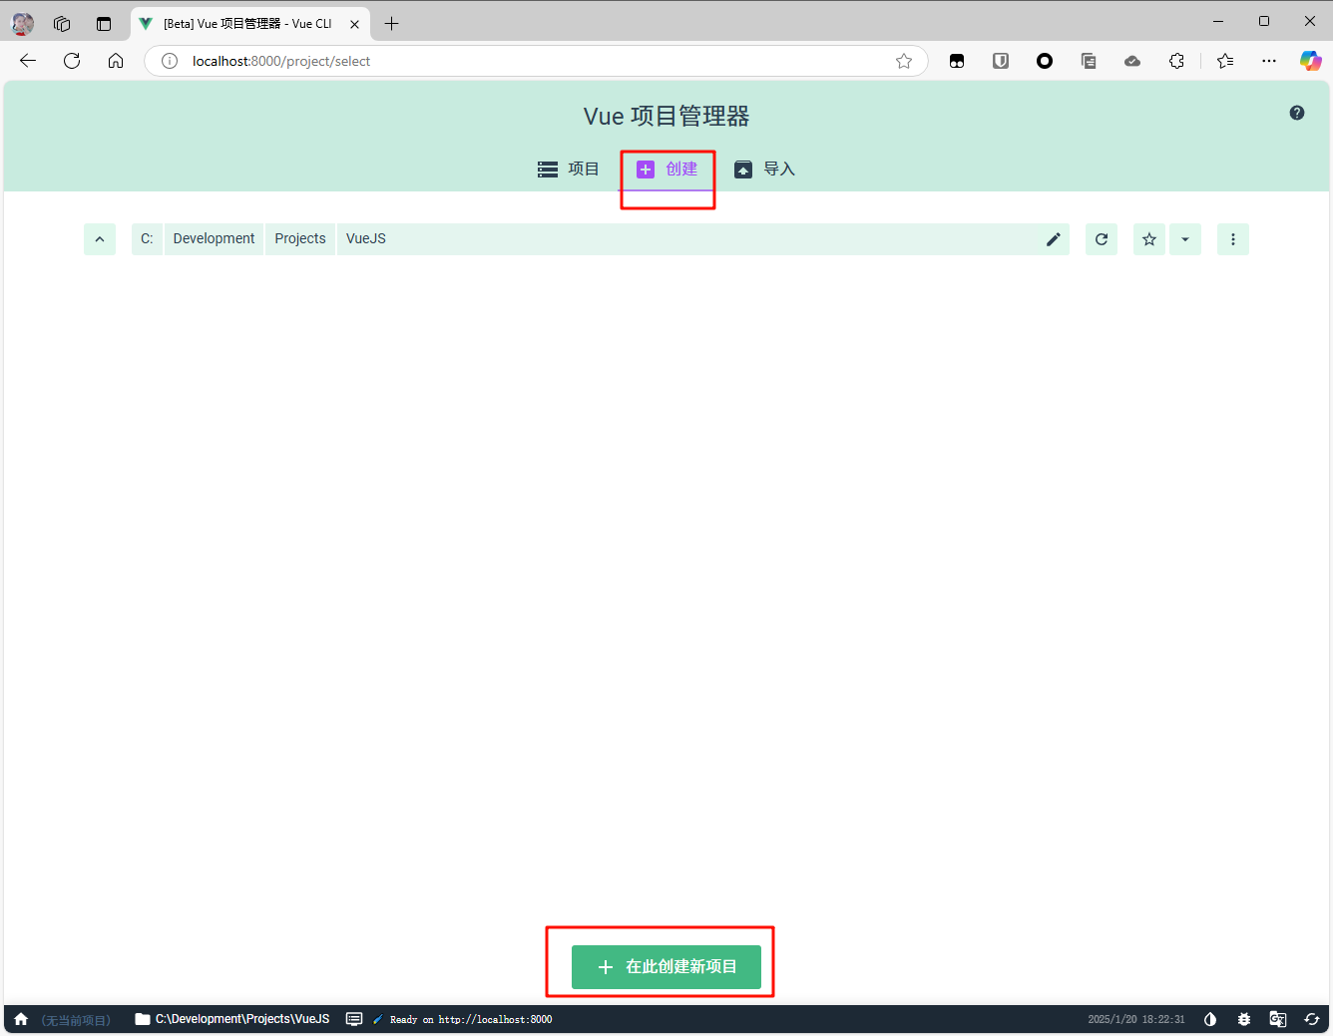Switch to the 创建 (Create) tab
Image resolution: width=1333 pixels, height=1036 pixels.
tap(666, 170)
